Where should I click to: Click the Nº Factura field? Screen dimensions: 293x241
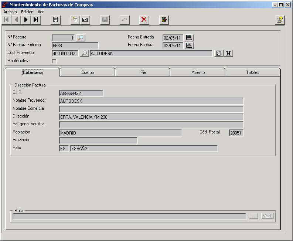[63, 38]
